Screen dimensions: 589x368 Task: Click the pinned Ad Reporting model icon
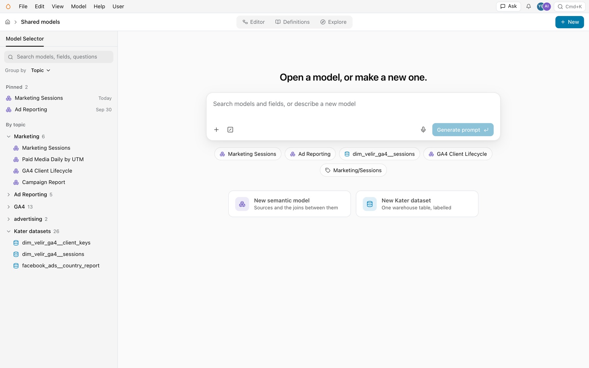[9, 110]
